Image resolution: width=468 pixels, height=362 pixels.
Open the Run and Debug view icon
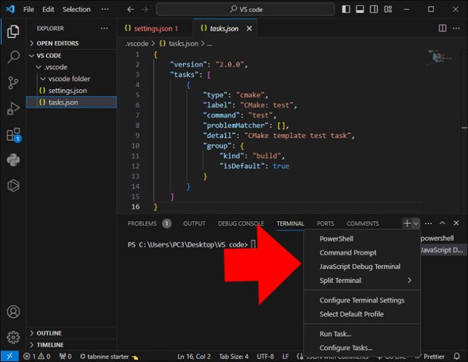coord(13,108)
